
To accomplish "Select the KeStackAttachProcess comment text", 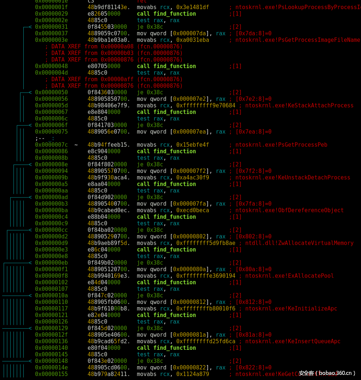I will click(x=299, y=106).
